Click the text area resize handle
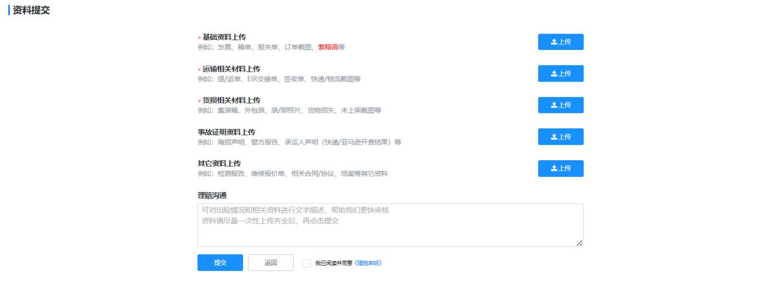This screenshot has width=768, height=293. pos(580,243)
